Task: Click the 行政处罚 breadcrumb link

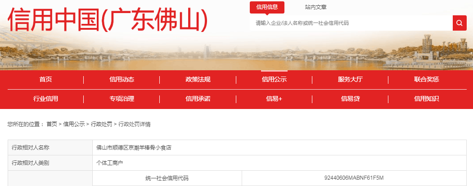Action: [102, 124]
